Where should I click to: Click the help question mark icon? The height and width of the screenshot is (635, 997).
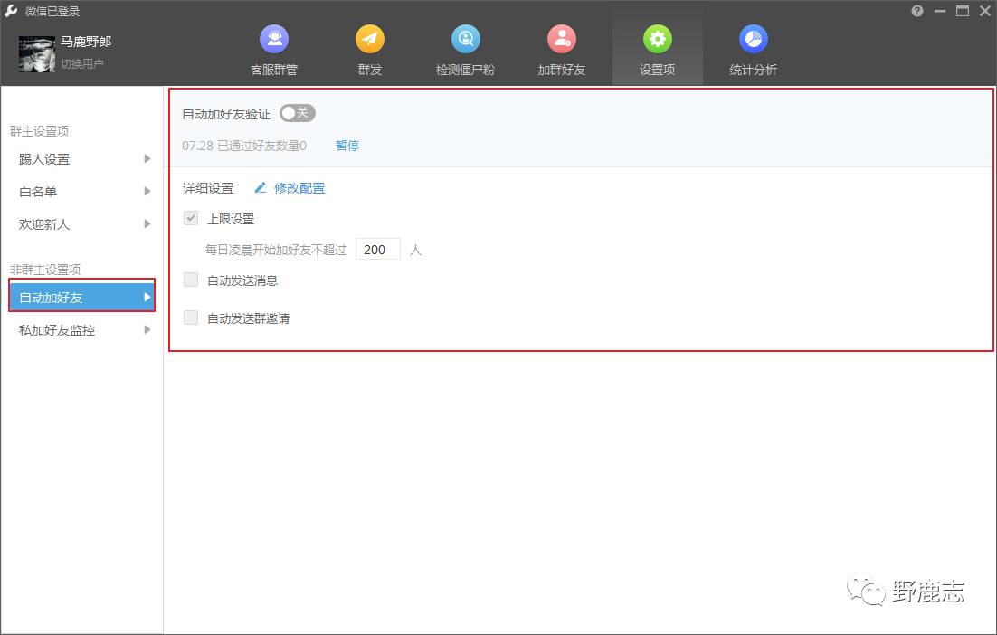point(917,11)
